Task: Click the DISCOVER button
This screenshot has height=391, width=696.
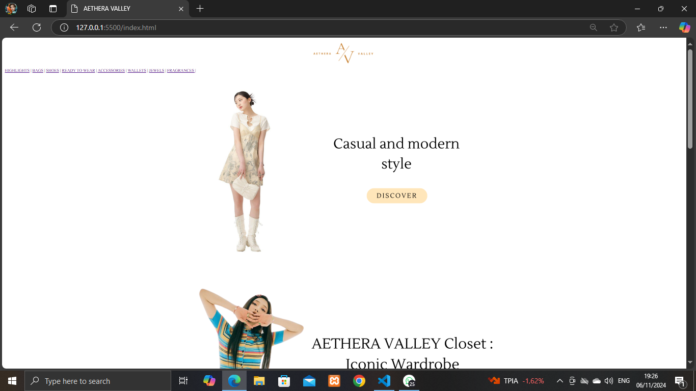Action: [x=396, y=195]
